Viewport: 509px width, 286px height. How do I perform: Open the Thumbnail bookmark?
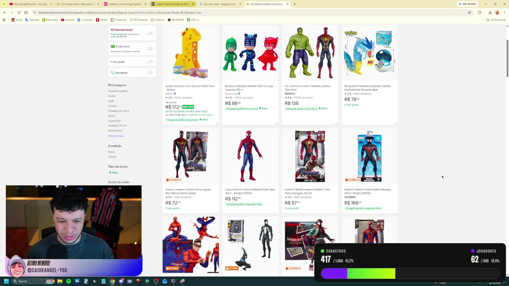(118, 19)
